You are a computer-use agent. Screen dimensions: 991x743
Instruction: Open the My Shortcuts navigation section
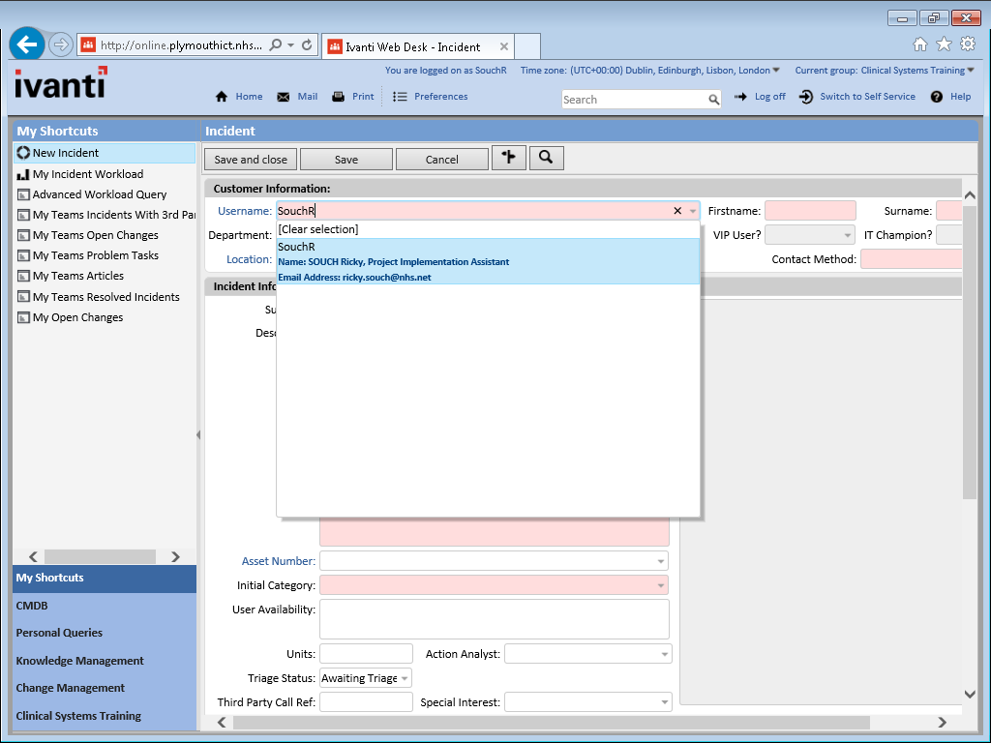coord(105,579)
